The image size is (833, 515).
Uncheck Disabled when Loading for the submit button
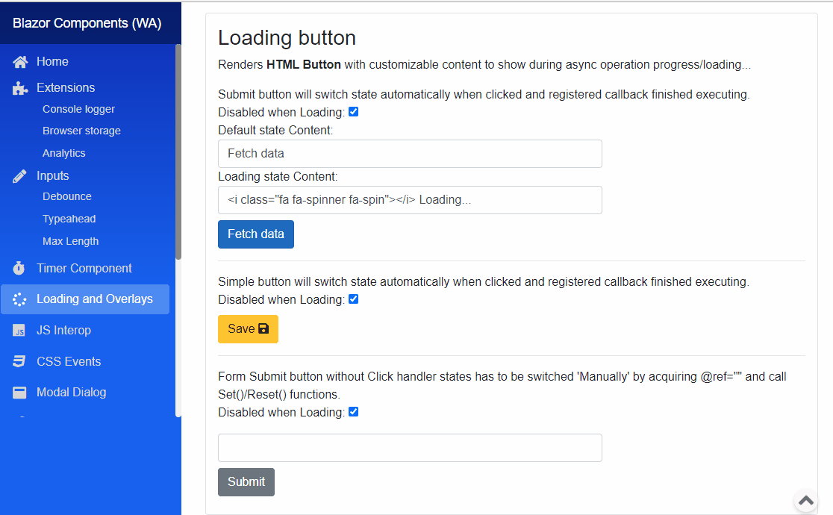point(353,111)
